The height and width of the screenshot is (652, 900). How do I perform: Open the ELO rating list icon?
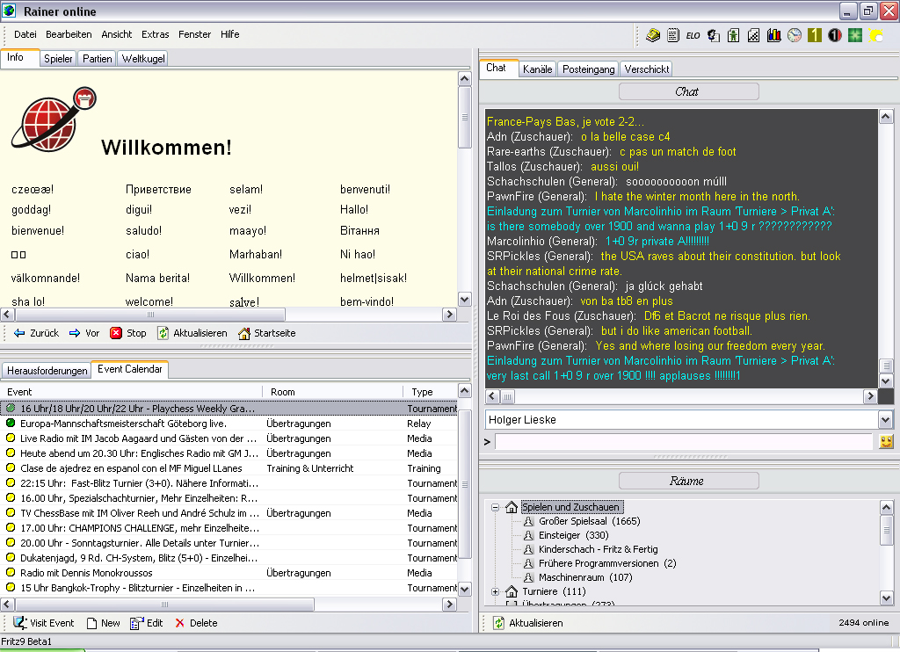pos(693,35)
